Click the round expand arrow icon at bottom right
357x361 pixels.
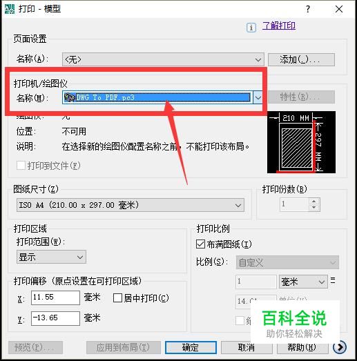tap(340, 347)
